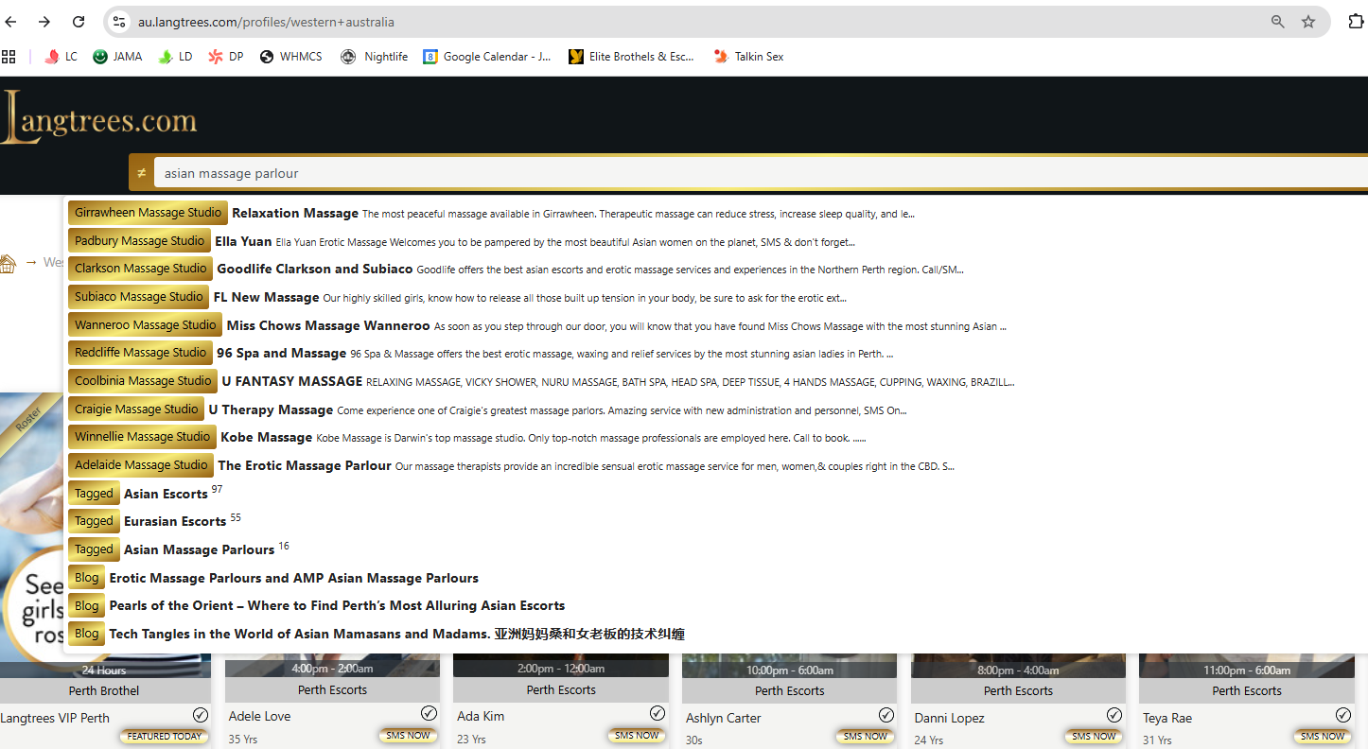Click the verified checkmark on Adele Love
Viewport: 1368px width, 749px height.
click(430, 713)
